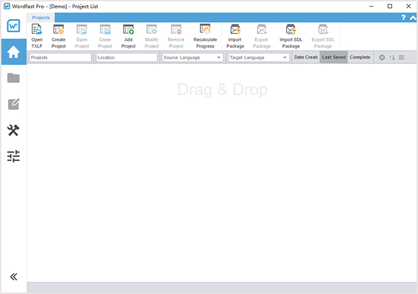
Task: Click the Open TXLF toolbar icon
Action: pyautogui.click(x=37, y=29)
